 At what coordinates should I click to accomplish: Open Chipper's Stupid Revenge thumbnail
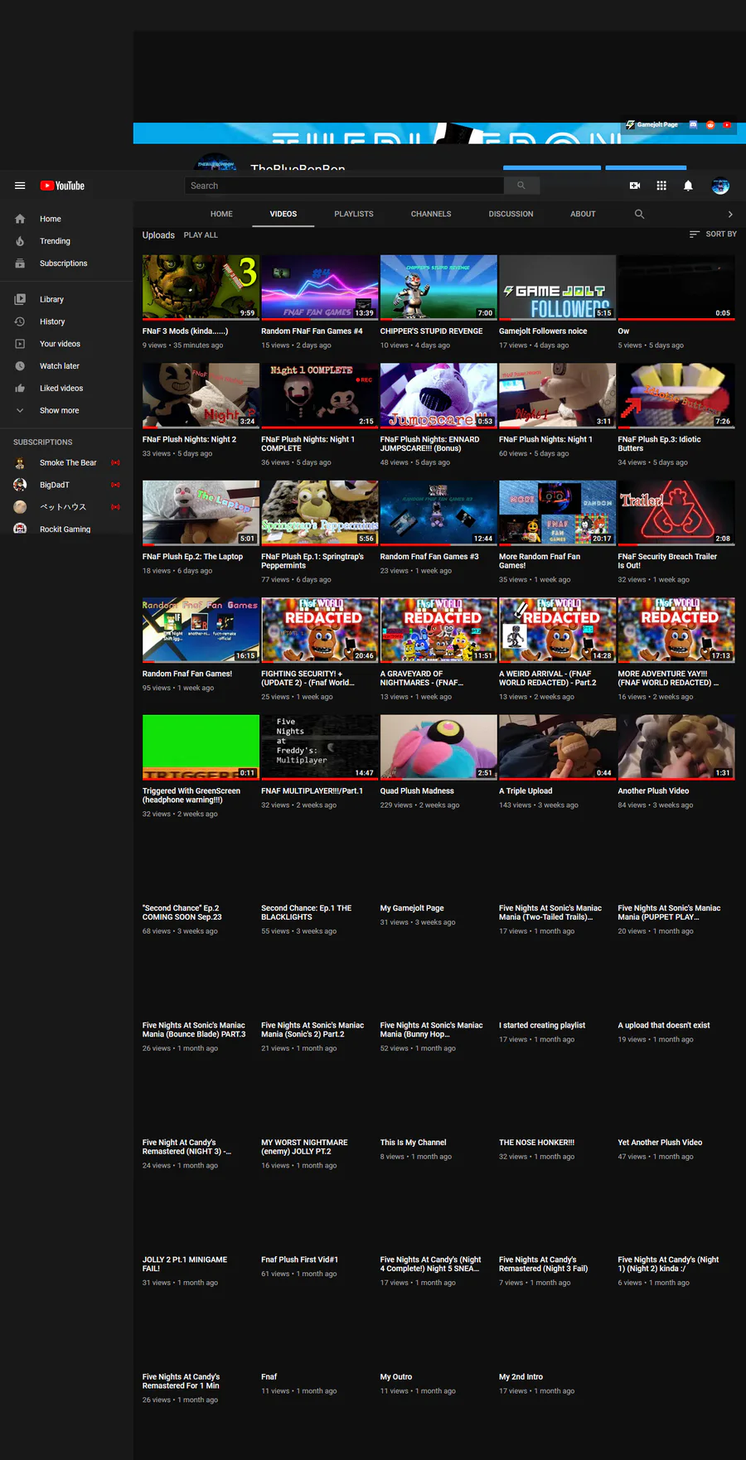click(x=438, y=288)
